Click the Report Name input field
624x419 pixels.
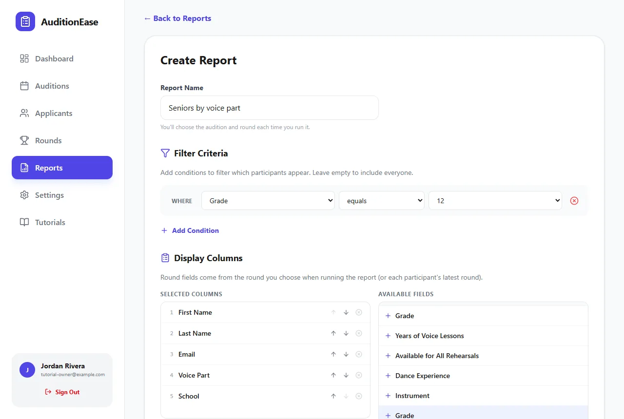pos(270,108)
